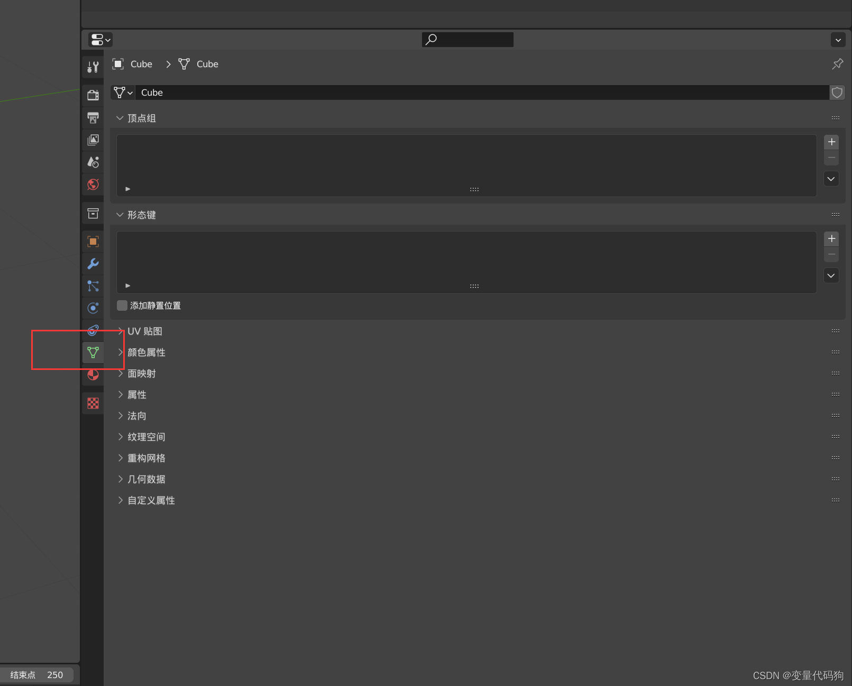
Task: Open the vertex group specials dropdown
Action: pyautogui.click(x=831, y=179)
